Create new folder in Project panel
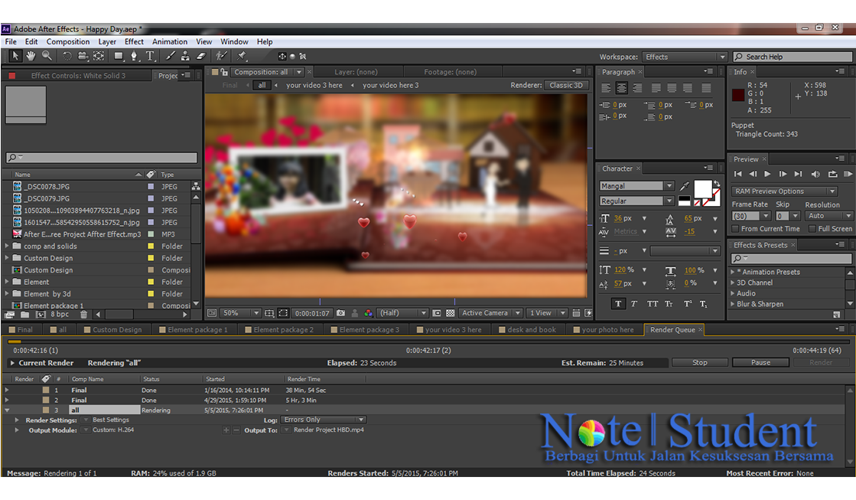This screenshot has height=500, width=856. (x=25, y=315)
